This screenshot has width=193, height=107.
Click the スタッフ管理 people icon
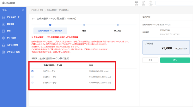(3, 45)
